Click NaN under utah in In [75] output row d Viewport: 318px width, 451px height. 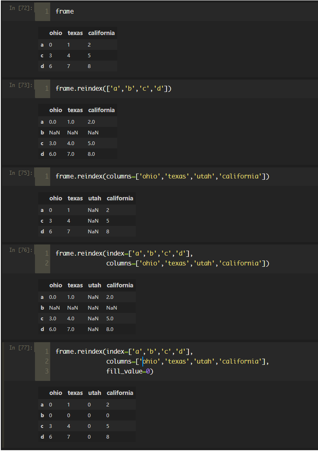pos(93,232)
